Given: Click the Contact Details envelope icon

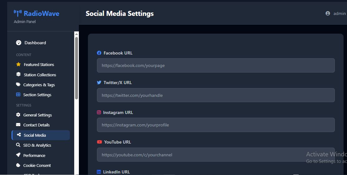Looking at the screenshot, I should (18, 125).
